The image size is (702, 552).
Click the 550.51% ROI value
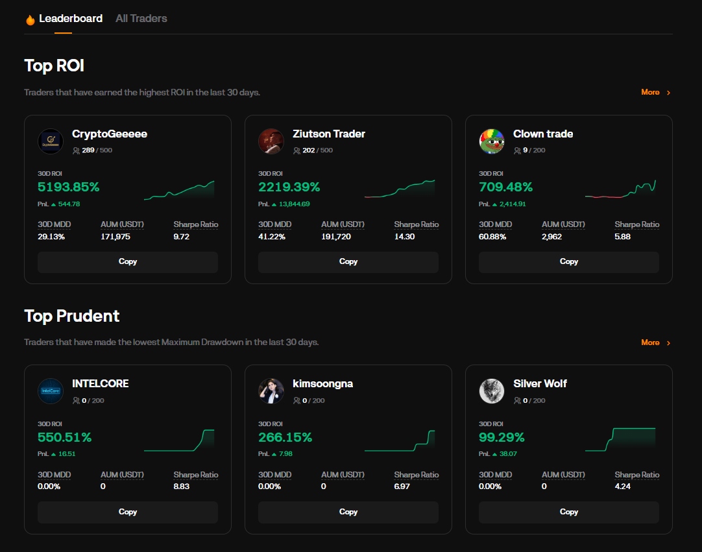click(x=64, y=437)
